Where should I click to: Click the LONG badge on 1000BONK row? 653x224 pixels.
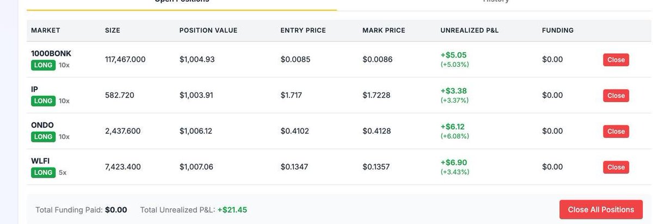pos(43,65)
